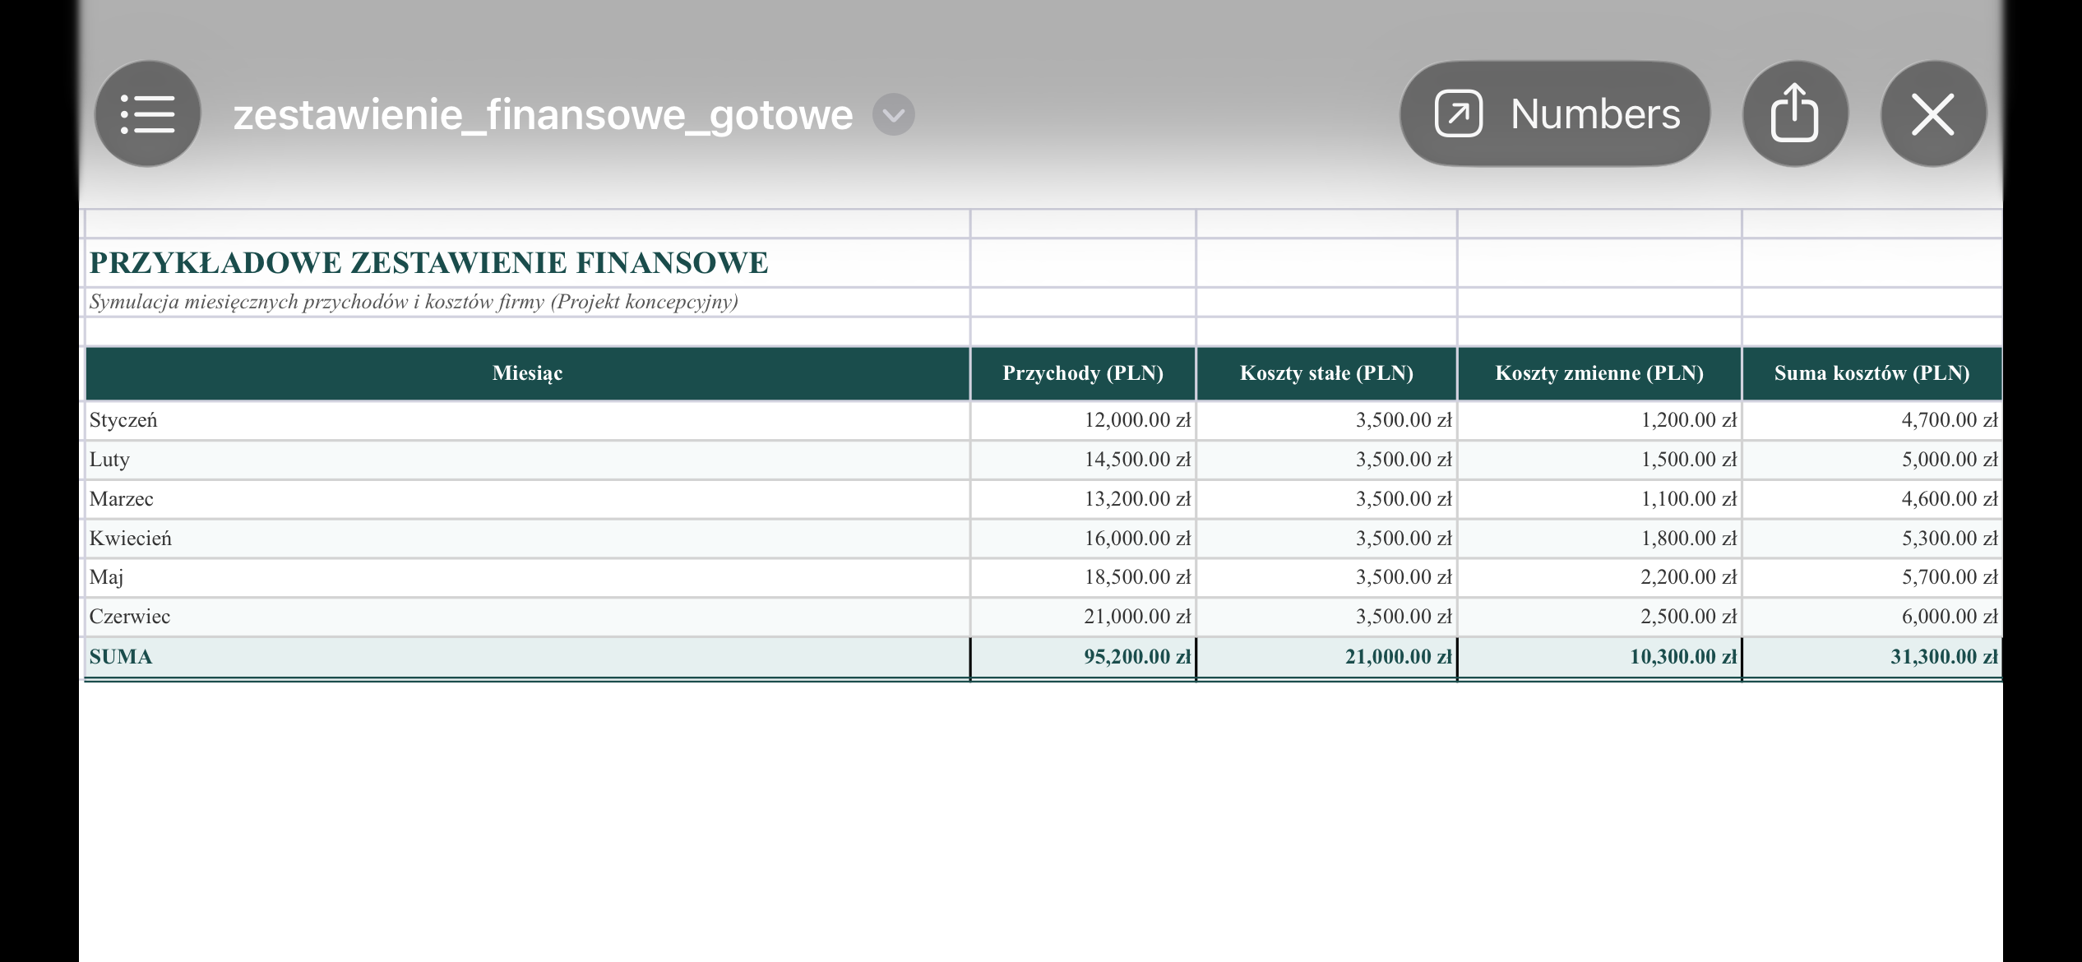This screenshot has width=2082, height=962.
Task: Select the Maj 2,200.00 zł variable cost
Action: tap(1599, 577)
